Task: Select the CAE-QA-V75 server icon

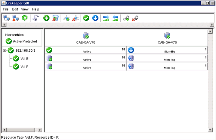Action: coord(167,36)
